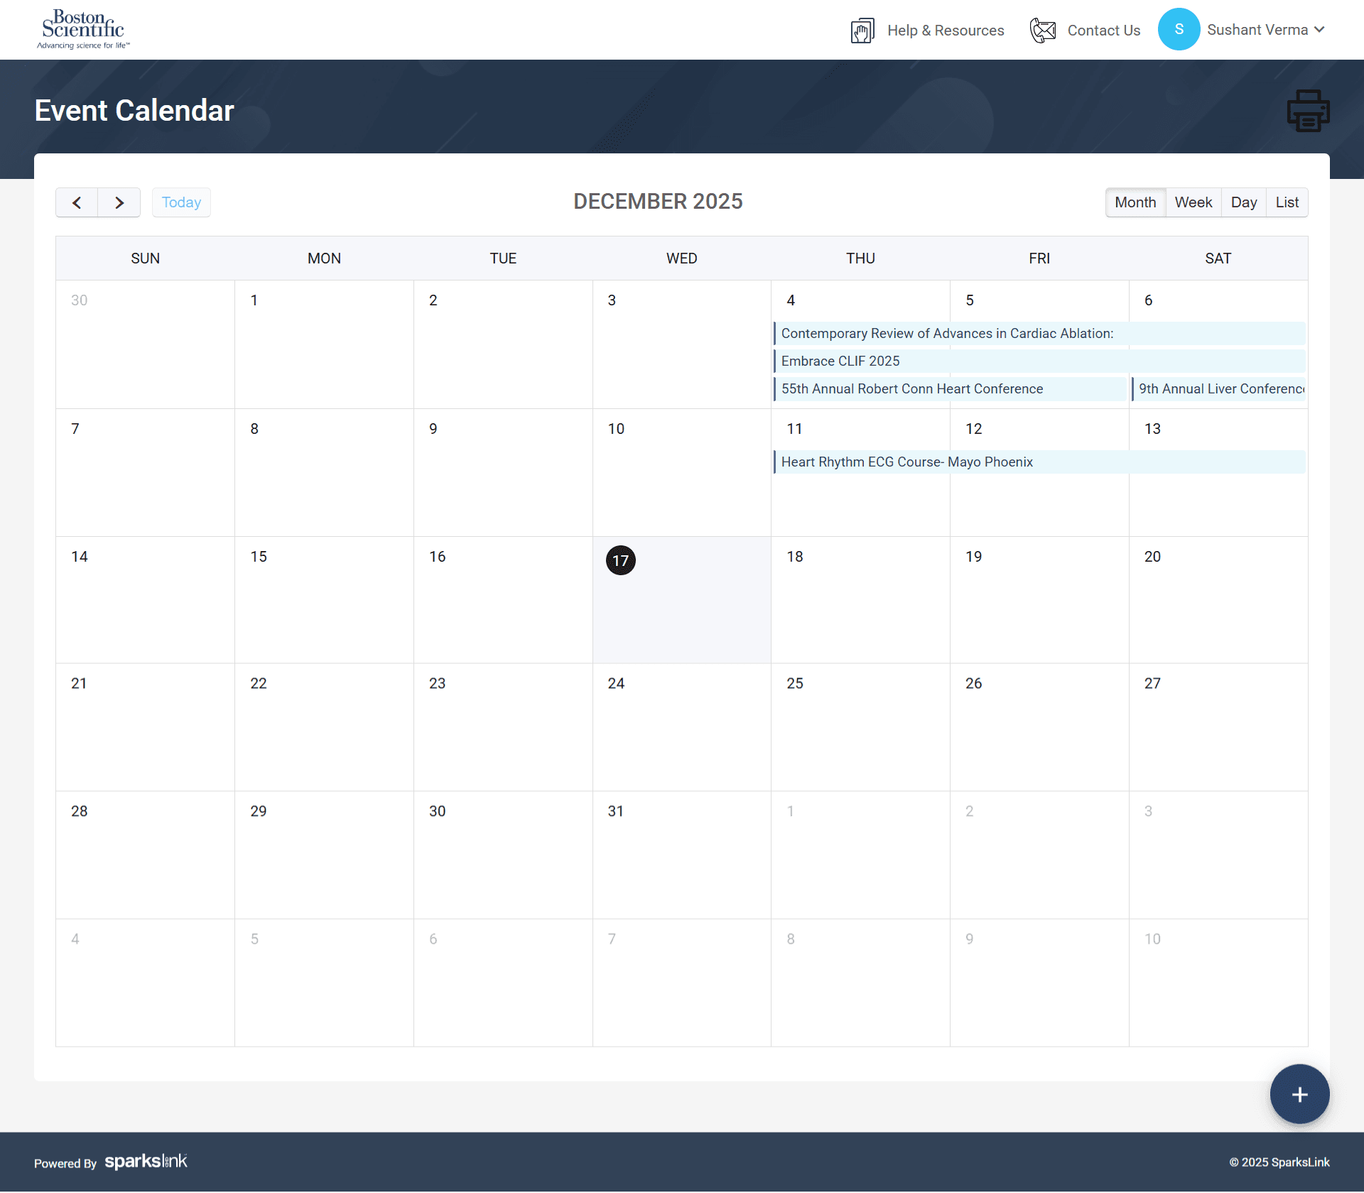The width and height of the screenshot is (1364, 1193).
Task: Click the Help & Resources hand icon
Action: [862, 31]
